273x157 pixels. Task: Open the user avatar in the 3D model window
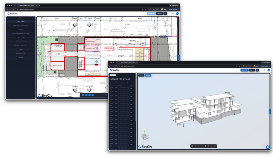pyautogui.click(x=269, y=70)
